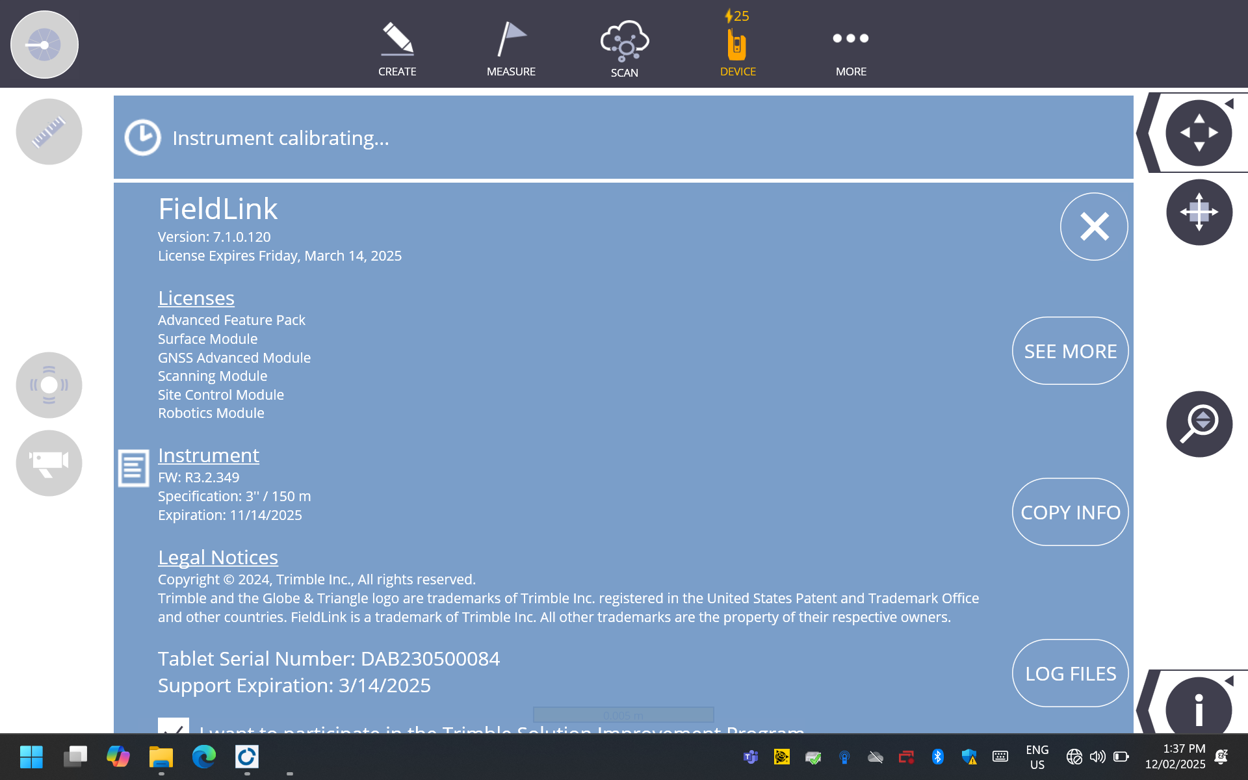Click the FieldLink app taskbar icon
Viewport: 1248px width, 780px height.
click(247, 757)
